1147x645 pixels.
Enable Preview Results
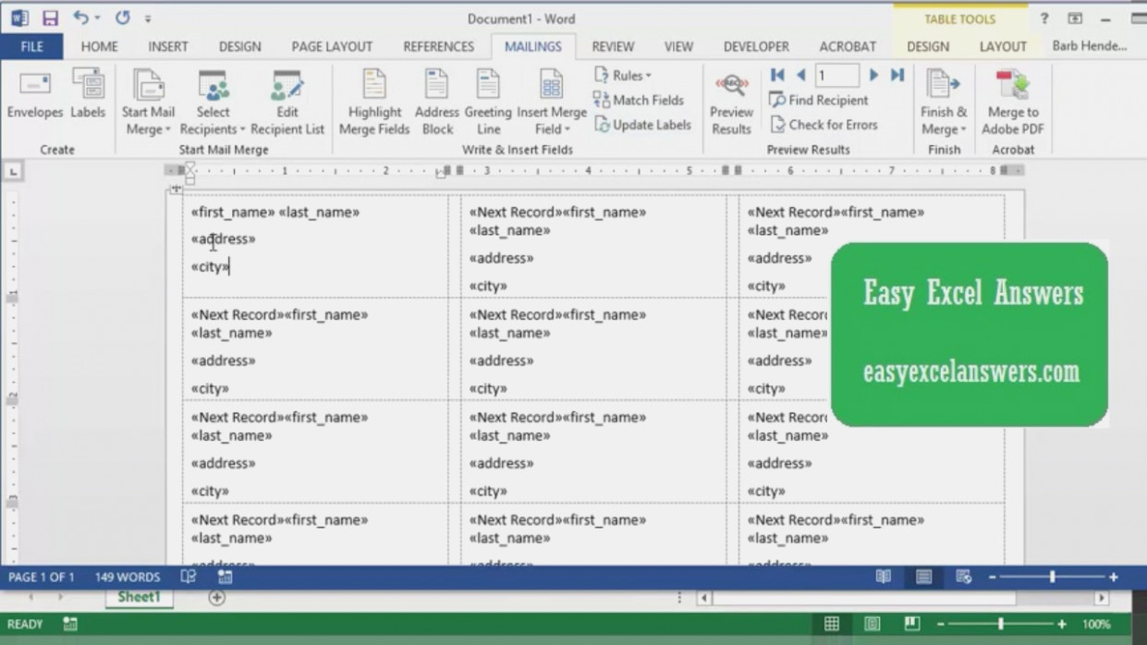[731, 97]
